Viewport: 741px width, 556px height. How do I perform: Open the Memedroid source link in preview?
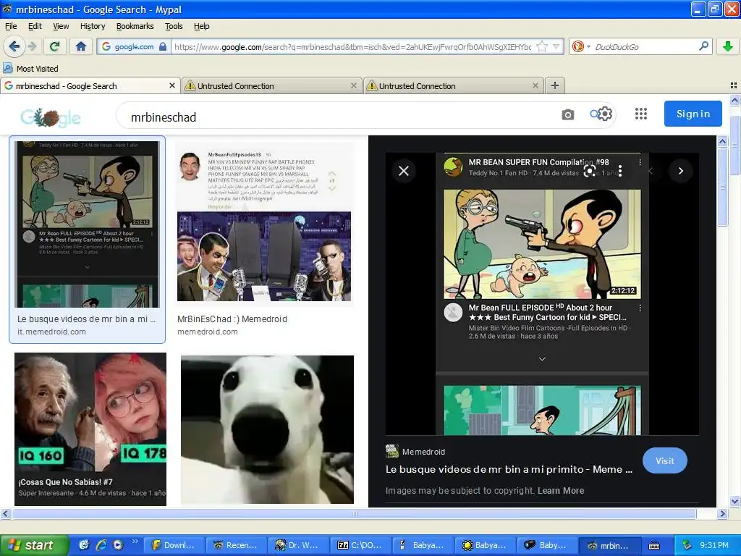point(416,452)
